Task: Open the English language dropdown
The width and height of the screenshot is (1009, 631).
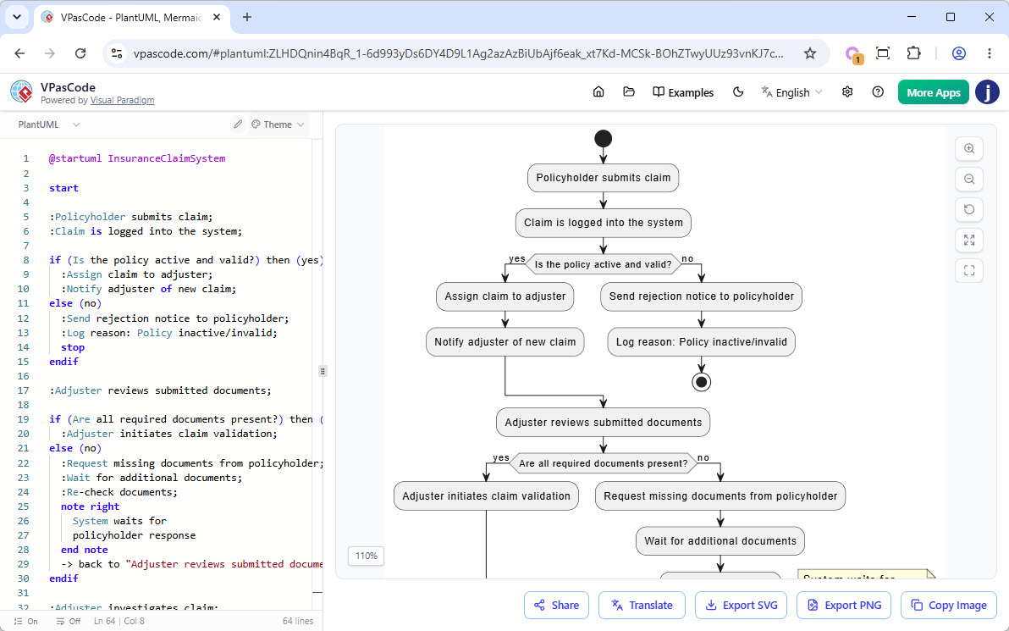Action: pyautogui.click(x=791, y=92)
